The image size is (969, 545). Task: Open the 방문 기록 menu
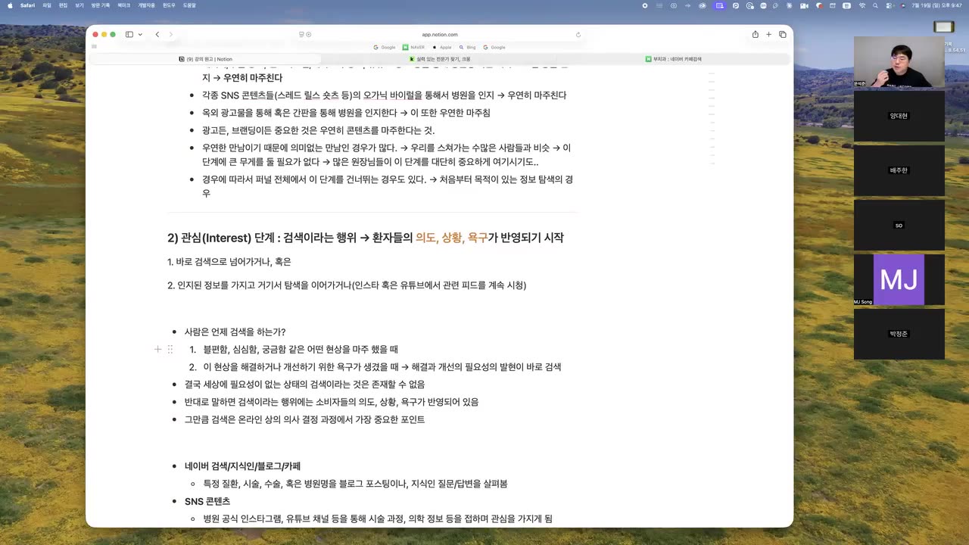click(100, 5)
